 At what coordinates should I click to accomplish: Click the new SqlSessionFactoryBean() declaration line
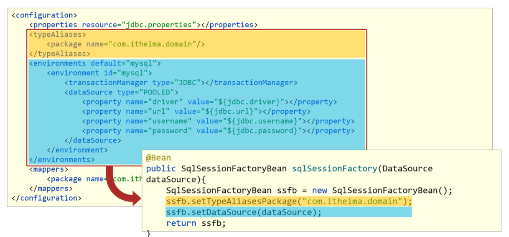click(x=309, y=190)
